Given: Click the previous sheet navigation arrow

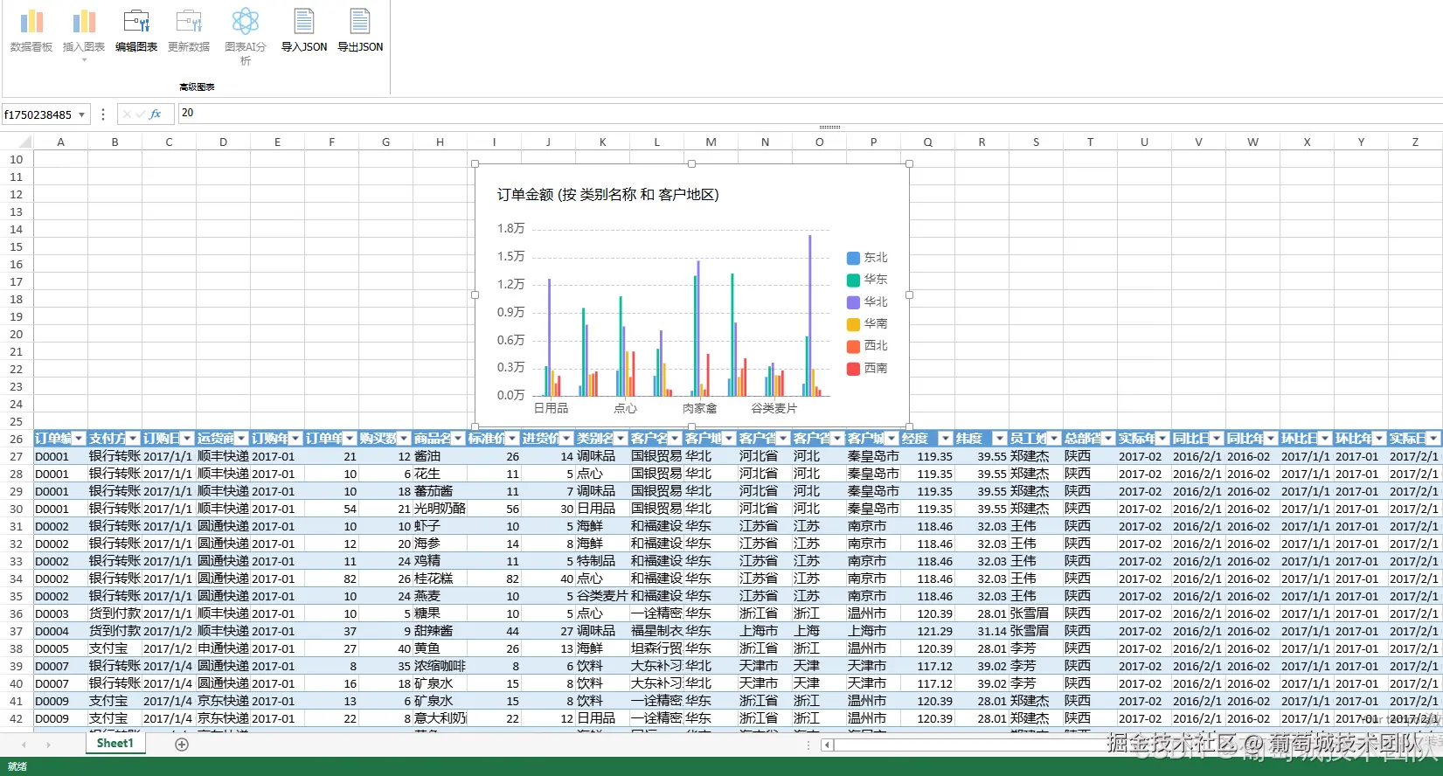Looking at the screenshot, I should 24,745.
